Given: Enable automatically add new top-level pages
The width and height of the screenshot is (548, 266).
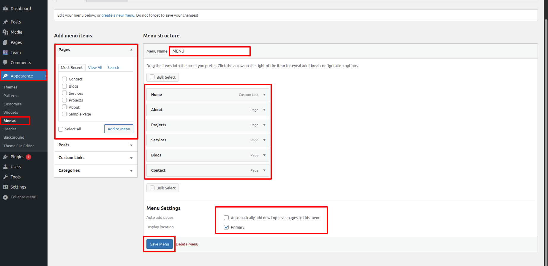Looking at the screenshot, I should [x=226, y=218].
